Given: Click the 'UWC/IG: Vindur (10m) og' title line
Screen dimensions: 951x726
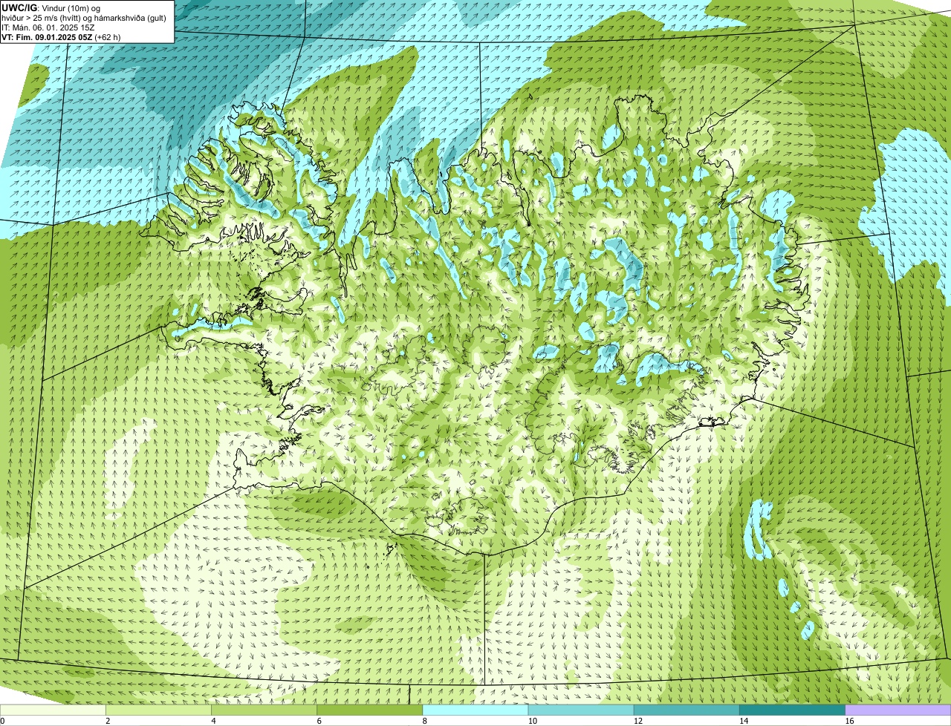Looking at the screenshot, I should [51, 7].
